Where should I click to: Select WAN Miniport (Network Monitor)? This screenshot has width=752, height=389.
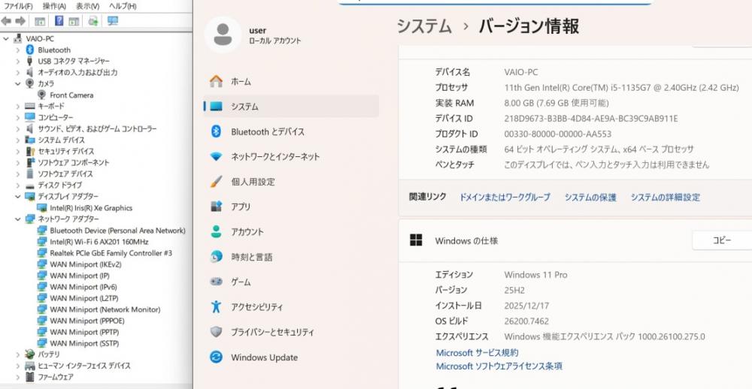coord(105,309)
